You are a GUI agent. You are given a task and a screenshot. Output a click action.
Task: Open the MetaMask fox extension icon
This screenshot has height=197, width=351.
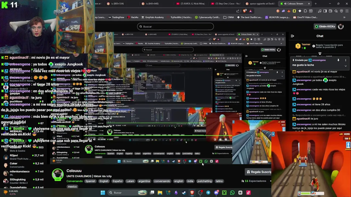click(x=289, y=11)
